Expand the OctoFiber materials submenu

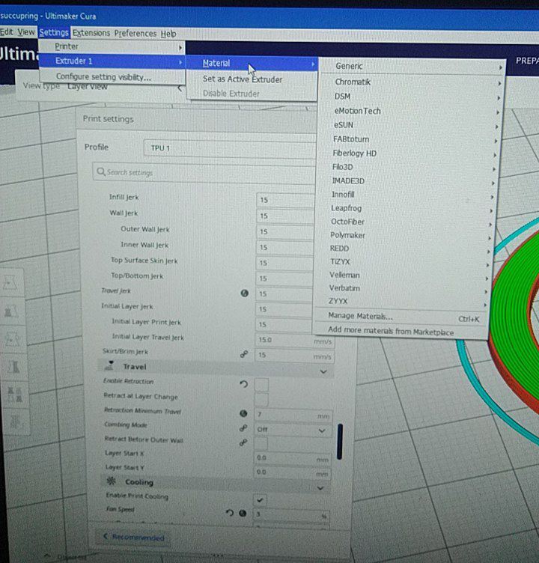[404, 222]
